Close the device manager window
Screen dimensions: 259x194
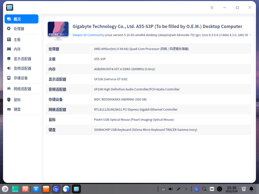250,7
